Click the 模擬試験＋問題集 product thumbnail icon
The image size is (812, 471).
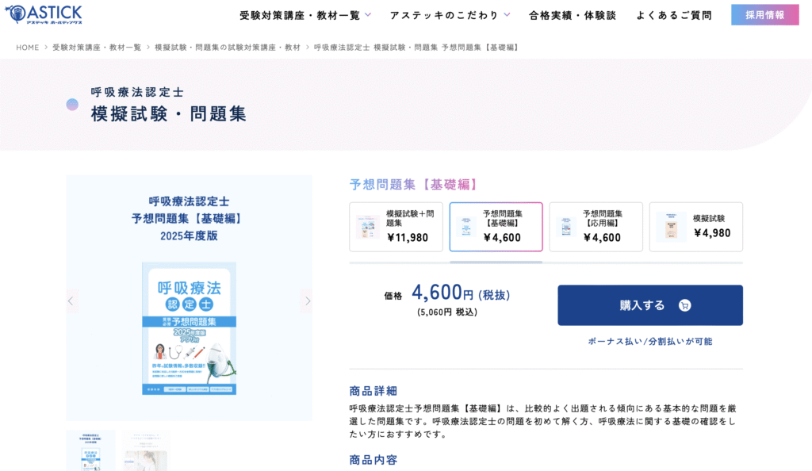pyautogui.click(x=367, y=227)
